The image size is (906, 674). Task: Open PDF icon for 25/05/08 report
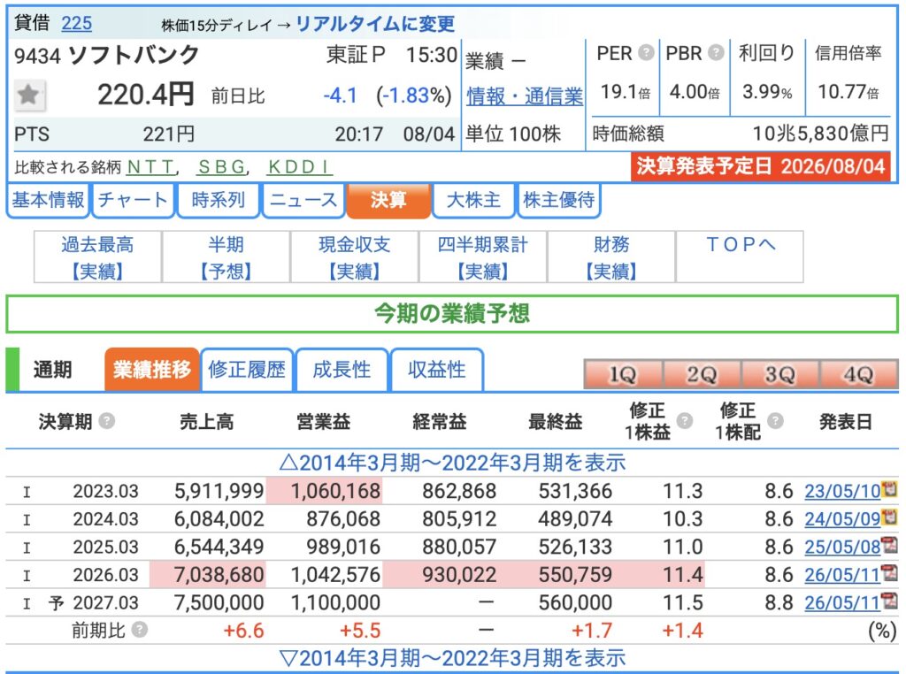click(x=890, y=545)
